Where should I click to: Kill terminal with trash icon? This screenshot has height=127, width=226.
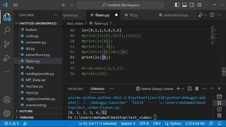click(x=197, y=89)
